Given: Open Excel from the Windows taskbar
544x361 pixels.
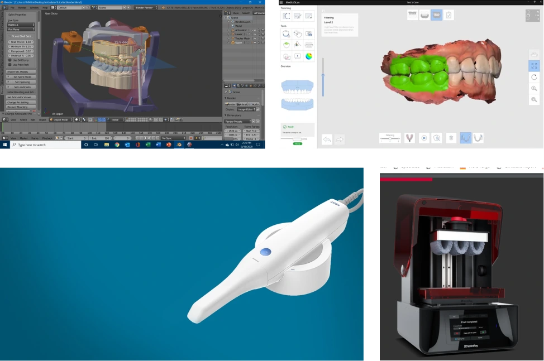Looking at the screenshot, I should pos(148,145).
